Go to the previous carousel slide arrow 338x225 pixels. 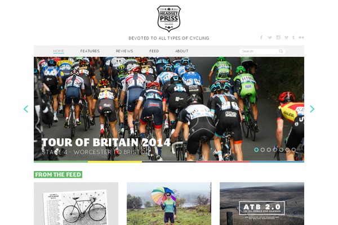26,109
